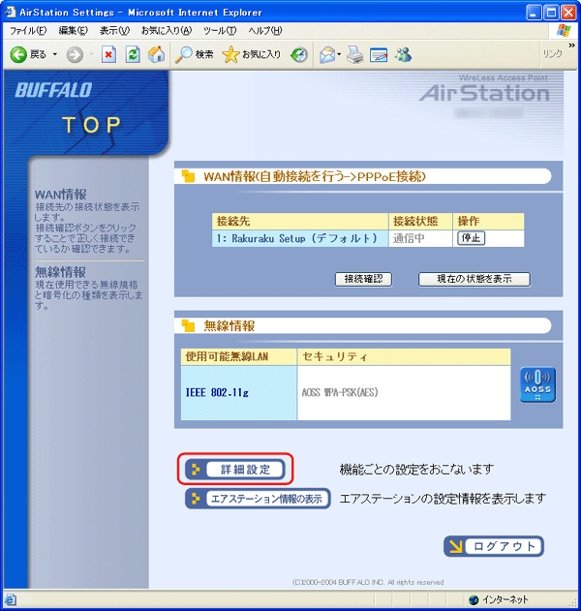Image resolution: width=581 pixels, height=611 pixels.
Task: Click the AOSS button icon
Action: pos(537,384)
